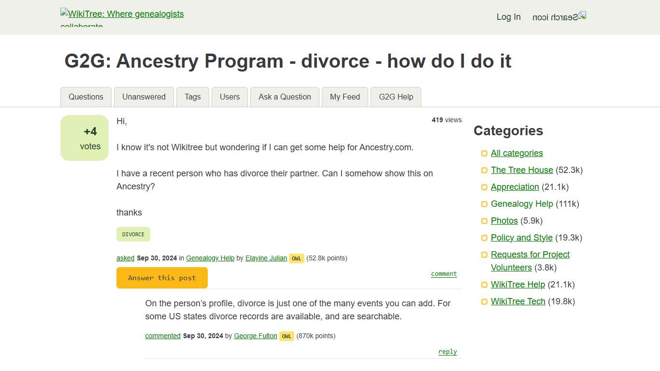Go to My Feed
This screenshot has height=371, width=660.
point(344,97)
